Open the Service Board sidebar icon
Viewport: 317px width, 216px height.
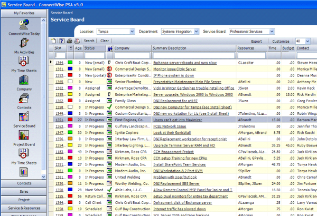(x=24, y=117)
